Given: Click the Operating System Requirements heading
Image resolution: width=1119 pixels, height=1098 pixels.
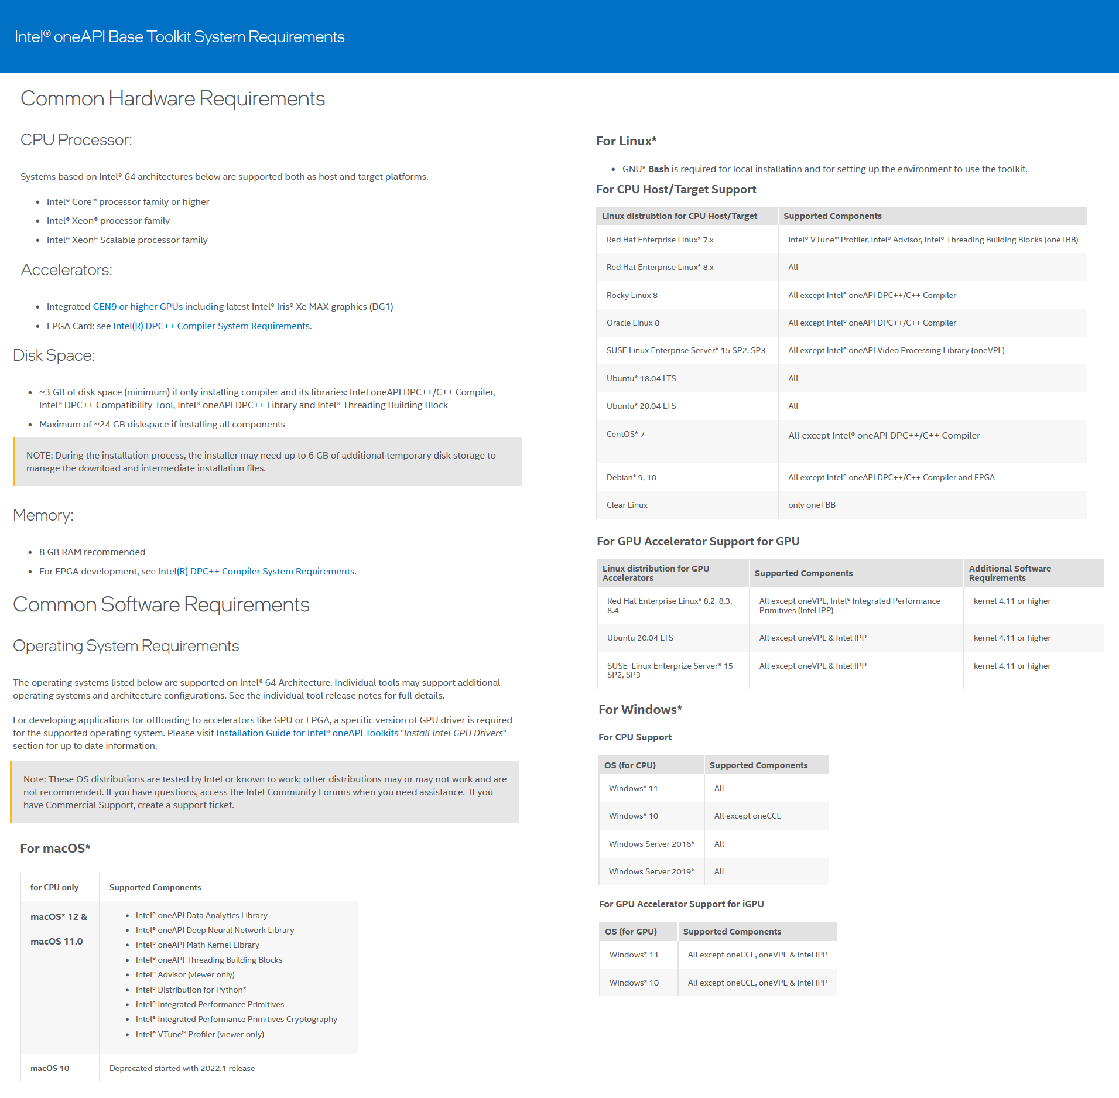Looking at the screenshot, I should [x=126, y=645].
